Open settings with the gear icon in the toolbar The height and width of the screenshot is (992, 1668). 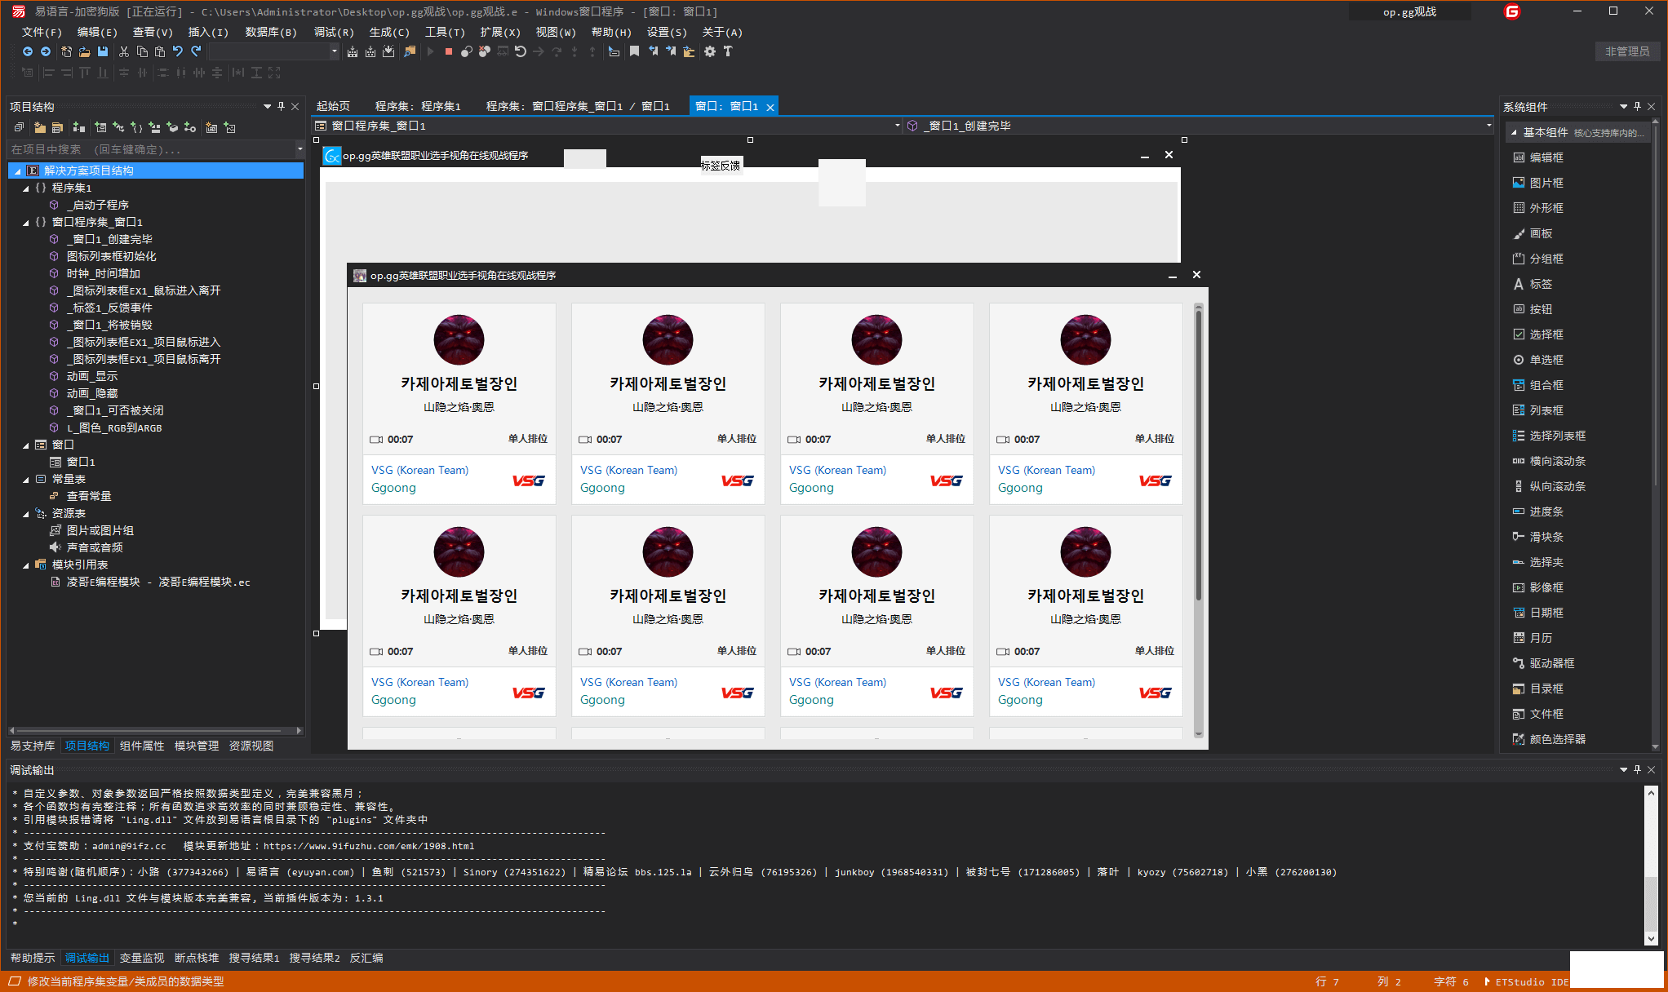[x=710, y=51]
